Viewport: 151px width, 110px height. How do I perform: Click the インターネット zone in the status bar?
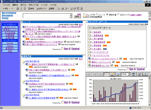136,108
